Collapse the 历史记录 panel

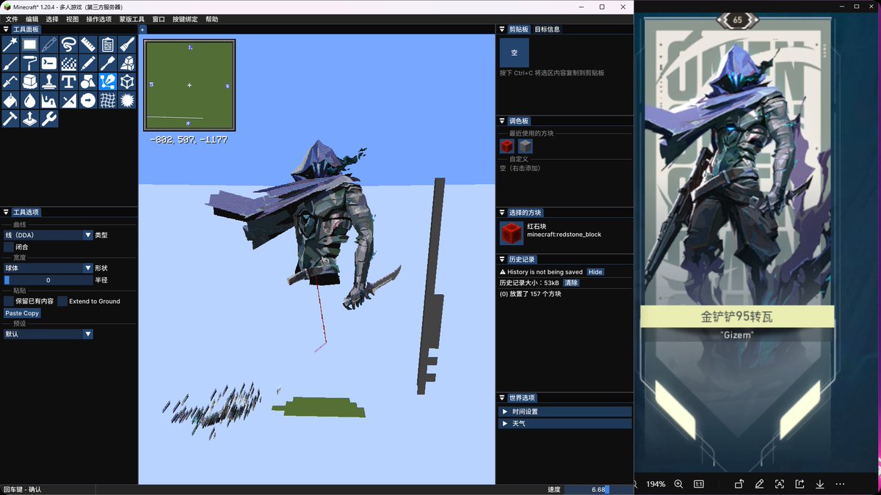(x=501, y=260)
